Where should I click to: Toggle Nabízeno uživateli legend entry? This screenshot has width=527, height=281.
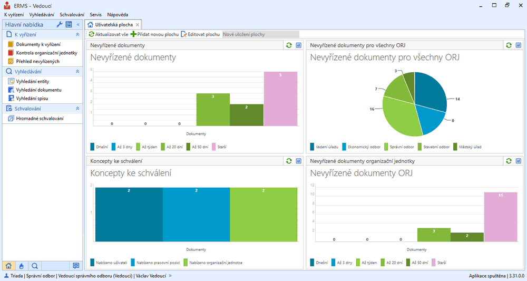click(x=111, y=262)
